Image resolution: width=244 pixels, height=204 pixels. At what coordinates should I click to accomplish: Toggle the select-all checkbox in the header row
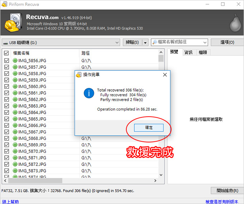(x=6, y=53)
